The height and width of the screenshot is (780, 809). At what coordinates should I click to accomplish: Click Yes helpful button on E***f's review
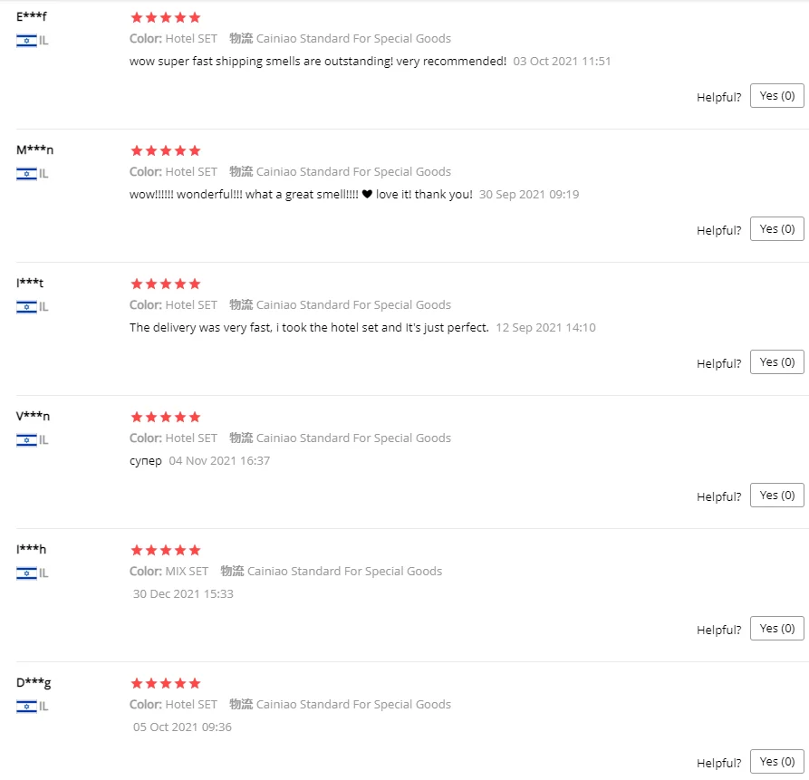coord(776,96)
